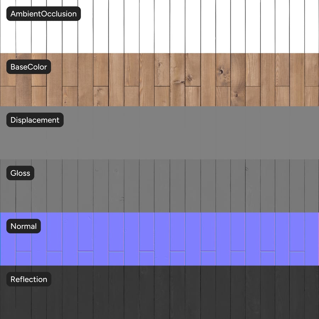Viewport: 319px width, 319px height.
Task: Open the gray Gloss map strip
Action: click(x=159, y=186)
